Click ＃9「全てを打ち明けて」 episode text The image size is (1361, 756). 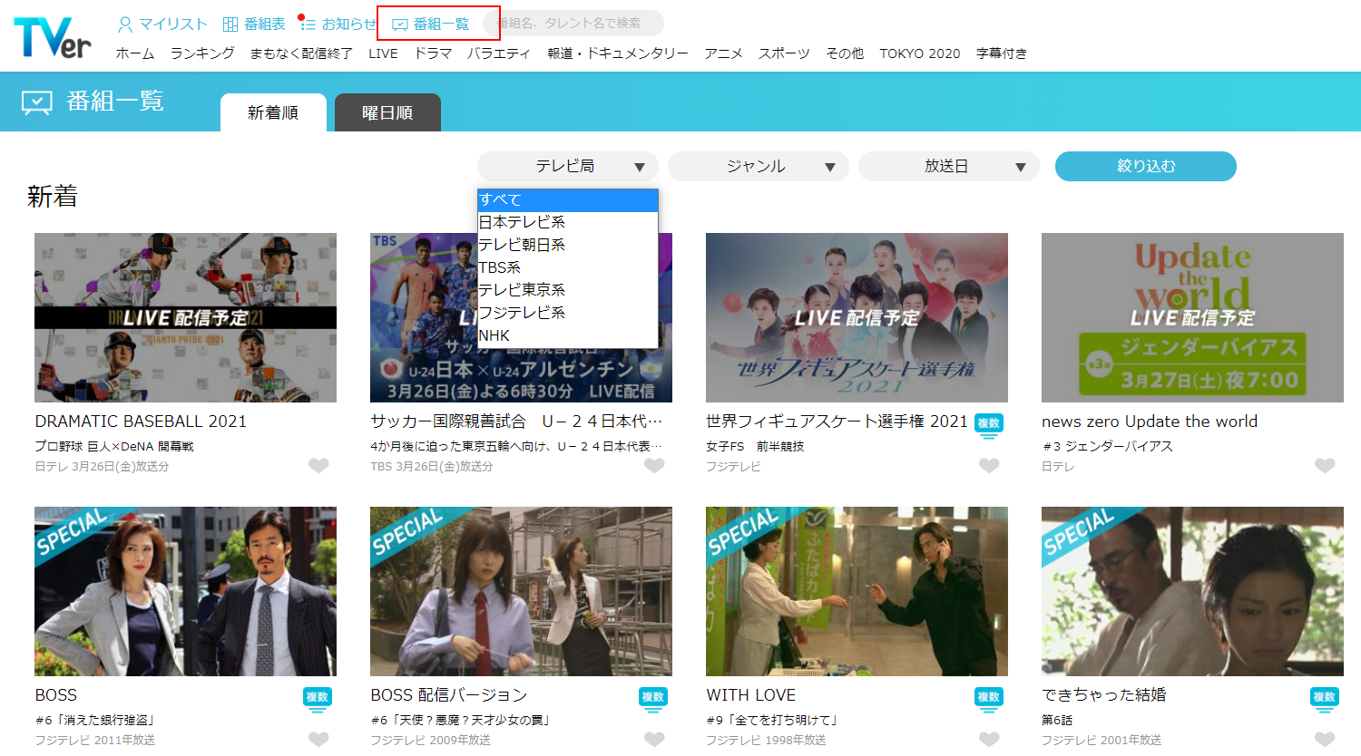coord(772,720)
